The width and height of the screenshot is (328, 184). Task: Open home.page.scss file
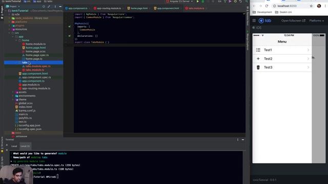click(x=35, y=51)
